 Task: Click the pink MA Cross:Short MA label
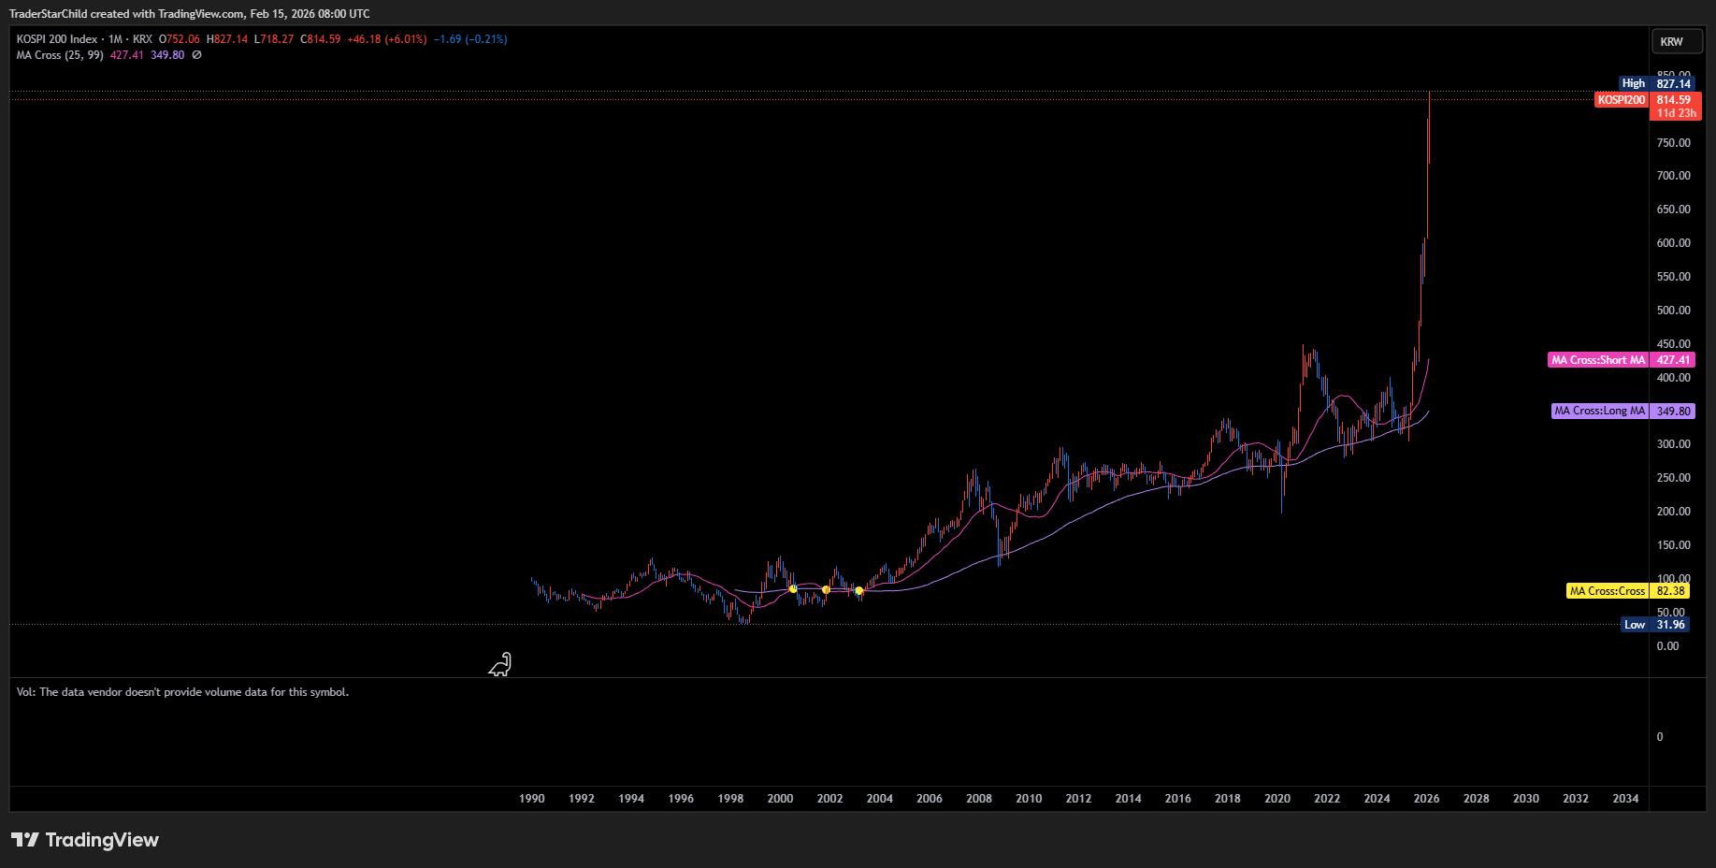click(1597, 360)
